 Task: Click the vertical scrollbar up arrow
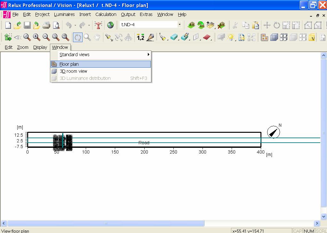[x=323, y=55]
